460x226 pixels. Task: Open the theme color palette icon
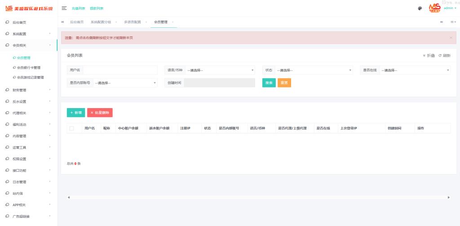(x=420, y=8)
